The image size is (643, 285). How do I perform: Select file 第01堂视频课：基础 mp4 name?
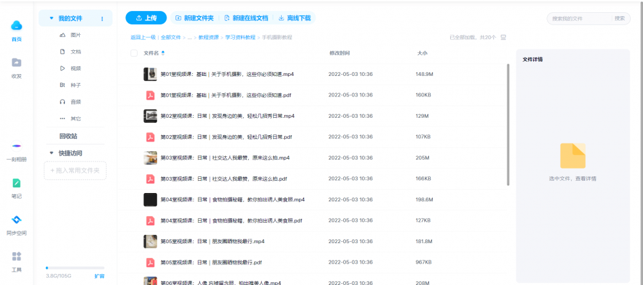coord(227,74)
